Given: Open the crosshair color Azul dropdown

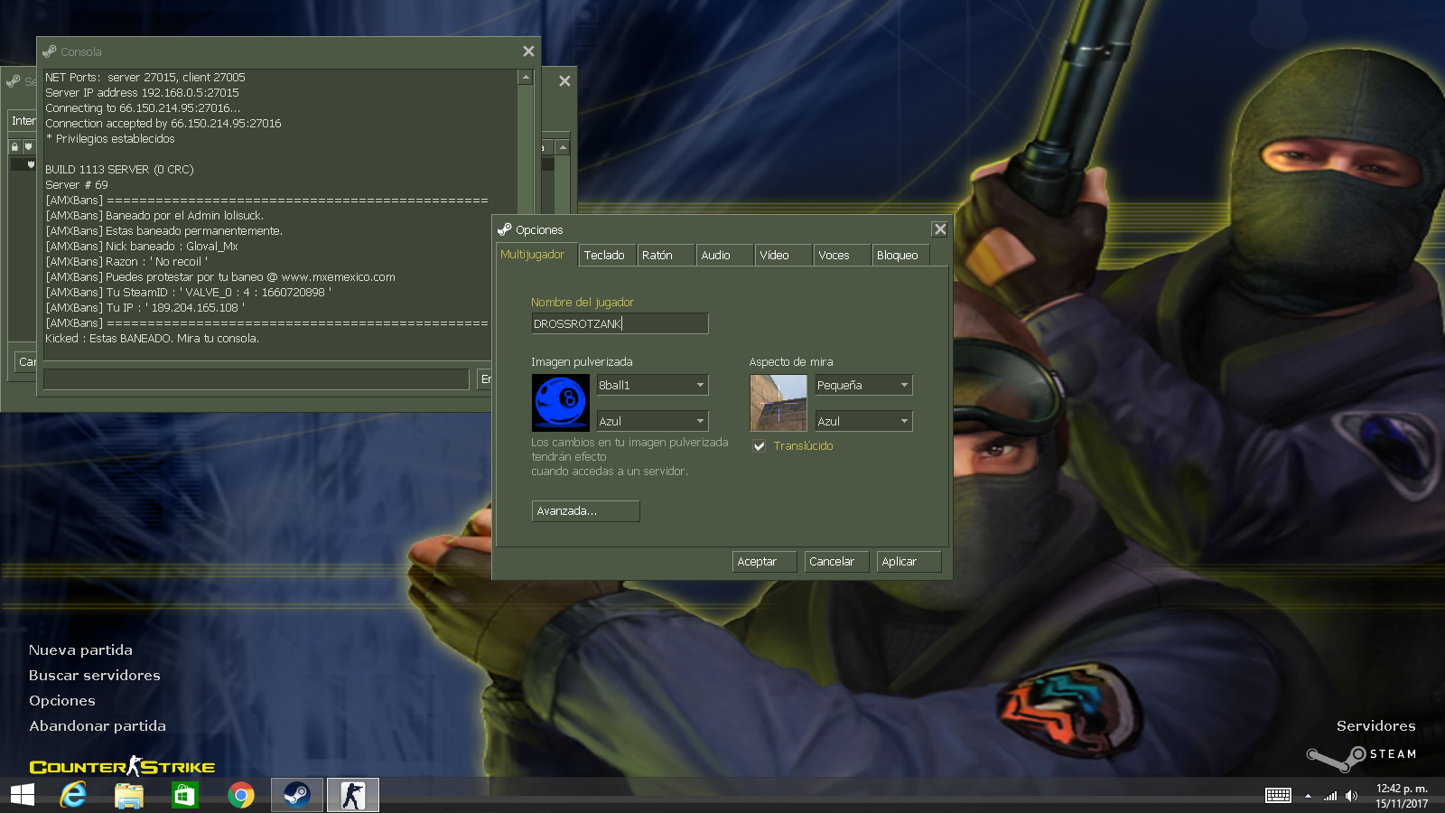Looking at the screenshot, I should pos(863,421).
